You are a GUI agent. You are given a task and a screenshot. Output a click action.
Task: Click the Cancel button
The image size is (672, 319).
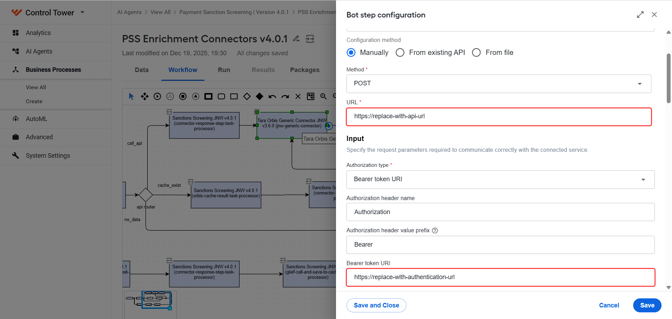click(609, 305)
